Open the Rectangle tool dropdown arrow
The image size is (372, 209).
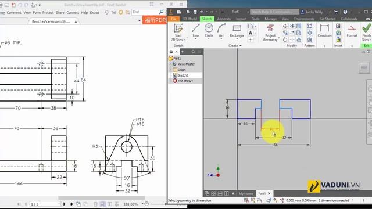coord(237,39)
